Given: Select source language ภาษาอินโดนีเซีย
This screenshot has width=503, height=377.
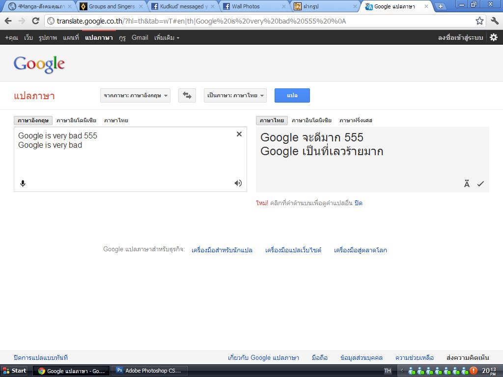Looking at the screenshot, I should point(76,120).
